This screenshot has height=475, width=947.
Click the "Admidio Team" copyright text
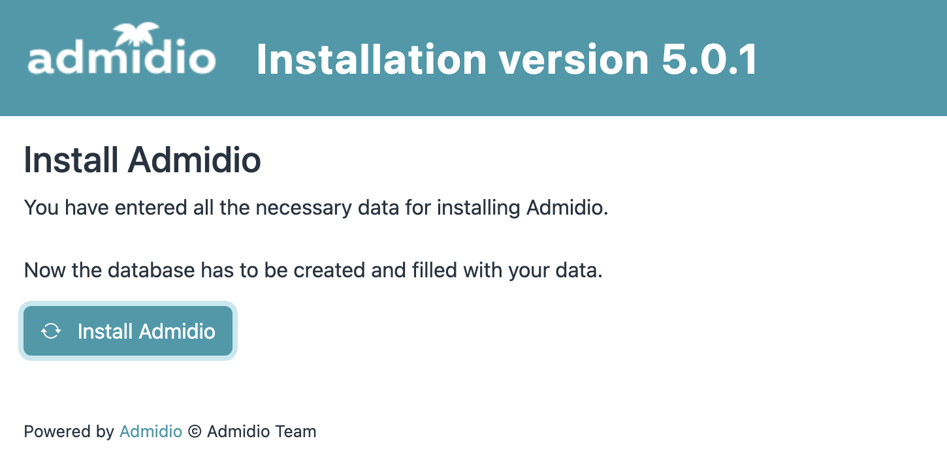(261, 431)
